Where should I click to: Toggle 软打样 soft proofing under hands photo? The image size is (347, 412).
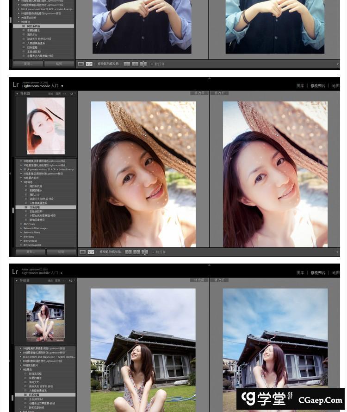[x=152, y=64]
